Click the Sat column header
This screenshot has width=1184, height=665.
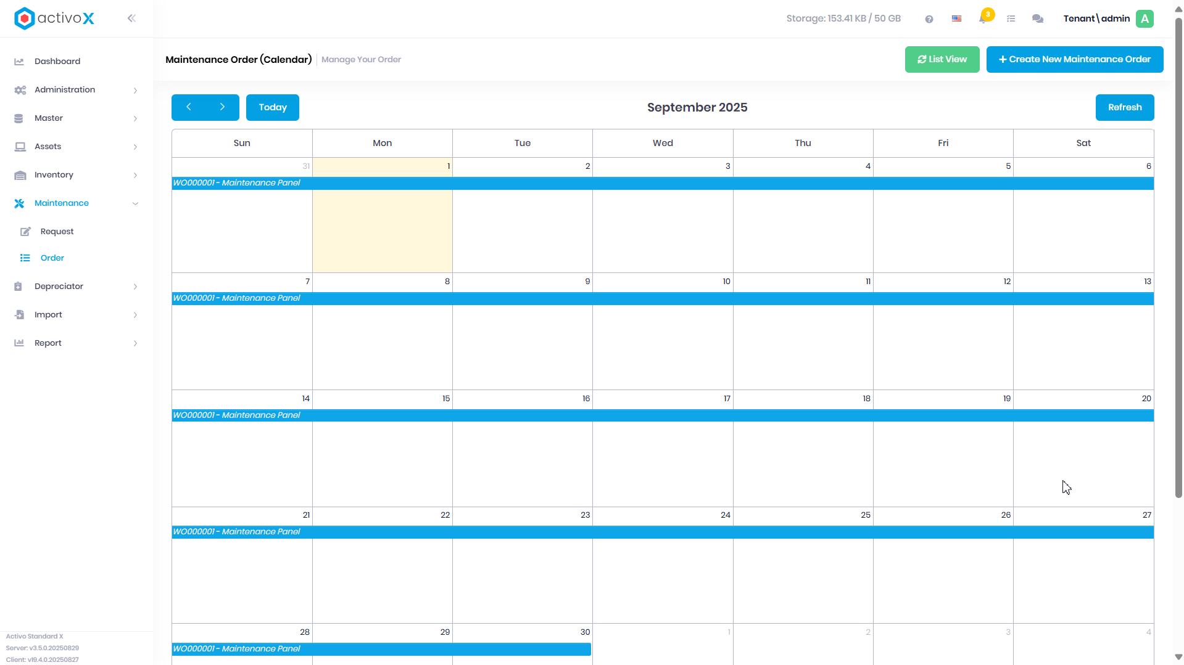(x=1083, y=143)
